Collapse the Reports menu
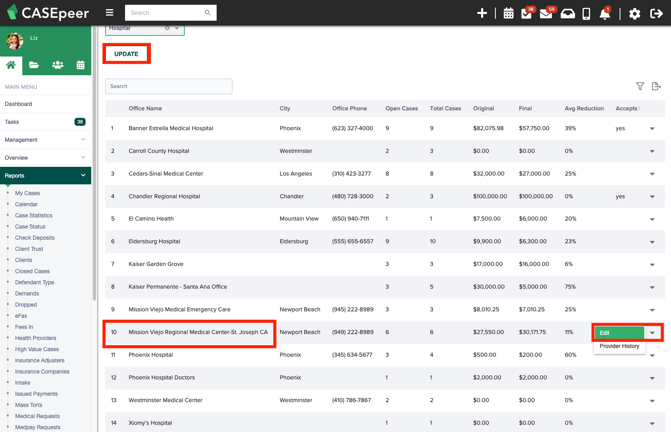 (46, 176)
